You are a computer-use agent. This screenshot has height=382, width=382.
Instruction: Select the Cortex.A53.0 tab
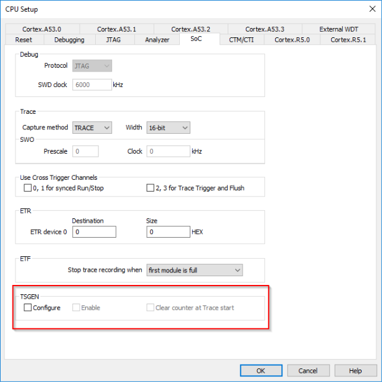coord(42,29)
